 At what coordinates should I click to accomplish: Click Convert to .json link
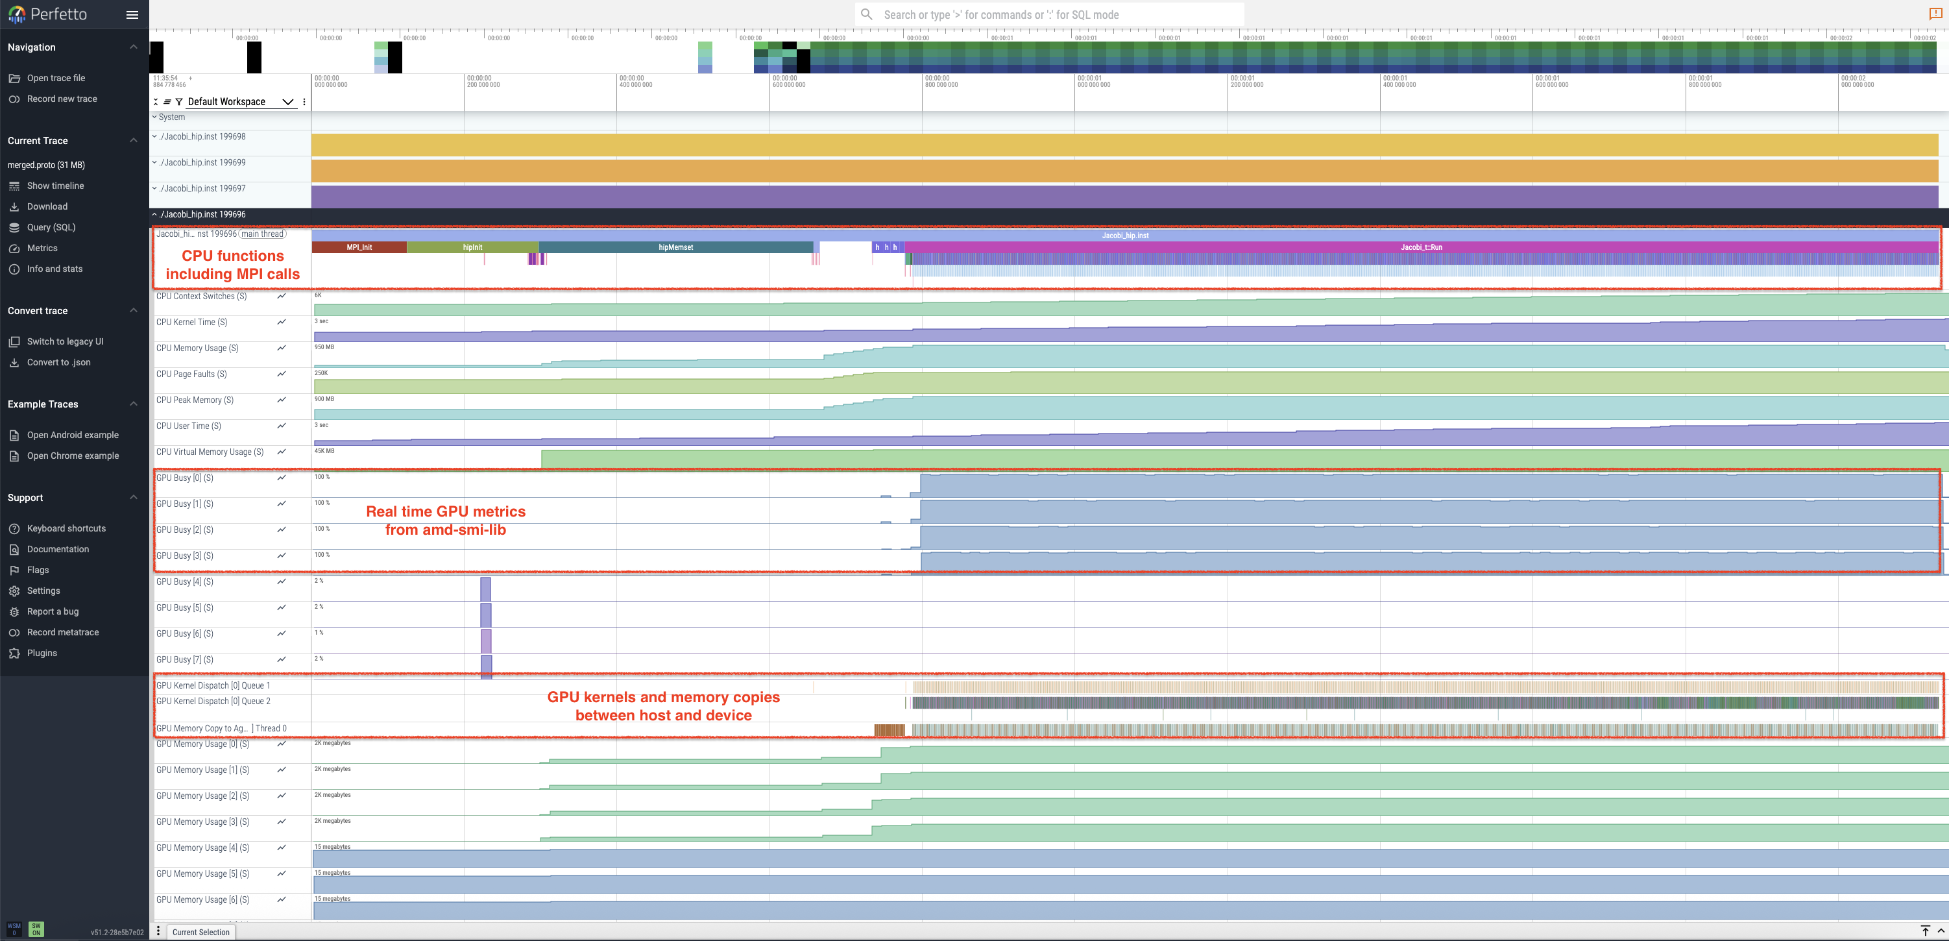pyautogui.click(x=58, y=362)
